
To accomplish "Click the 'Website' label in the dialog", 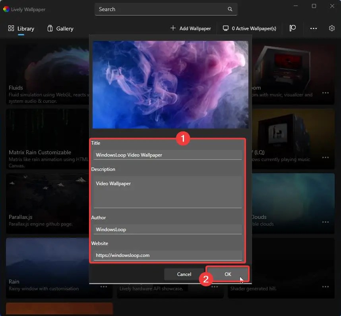I will 100,243.
